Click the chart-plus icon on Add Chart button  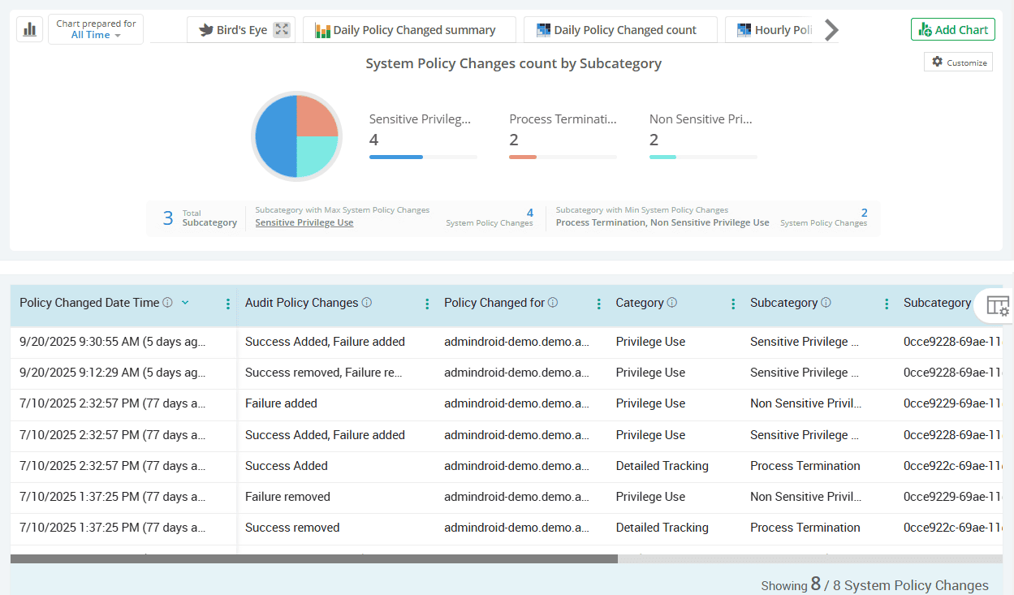click(927, 28)
